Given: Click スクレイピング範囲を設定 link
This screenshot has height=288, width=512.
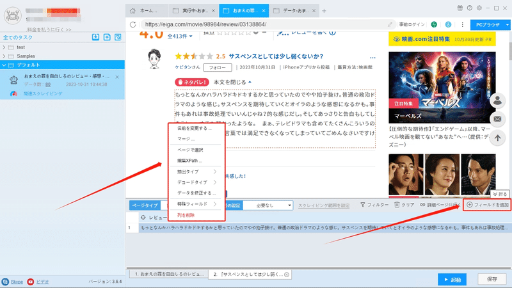Looking at the screenshot, I should tap(324, 205).
